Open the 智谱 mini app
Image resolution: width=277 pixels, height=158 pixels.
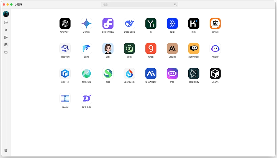click(x=172, y=24)
